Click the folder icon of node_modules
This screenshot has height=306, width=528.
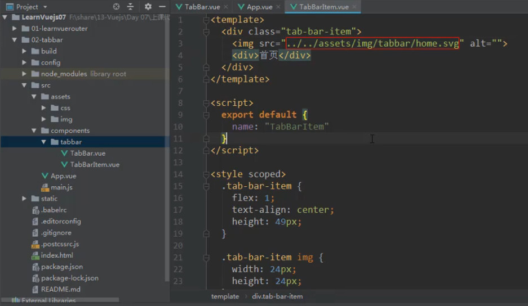[x=35, y=74]
